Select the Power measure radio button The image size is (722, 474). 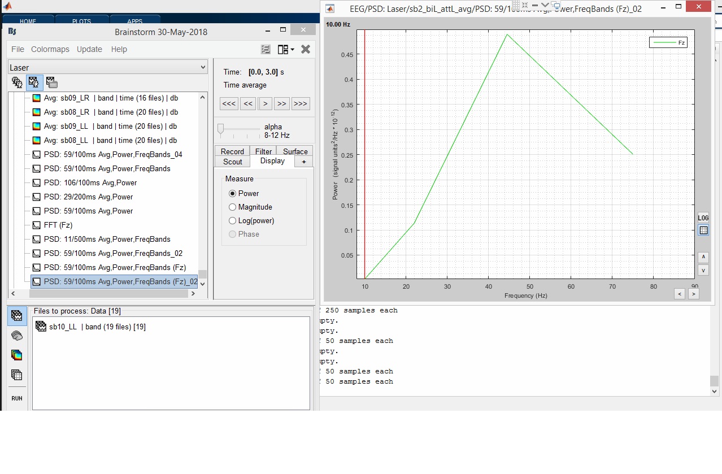[x=232, y=193]
